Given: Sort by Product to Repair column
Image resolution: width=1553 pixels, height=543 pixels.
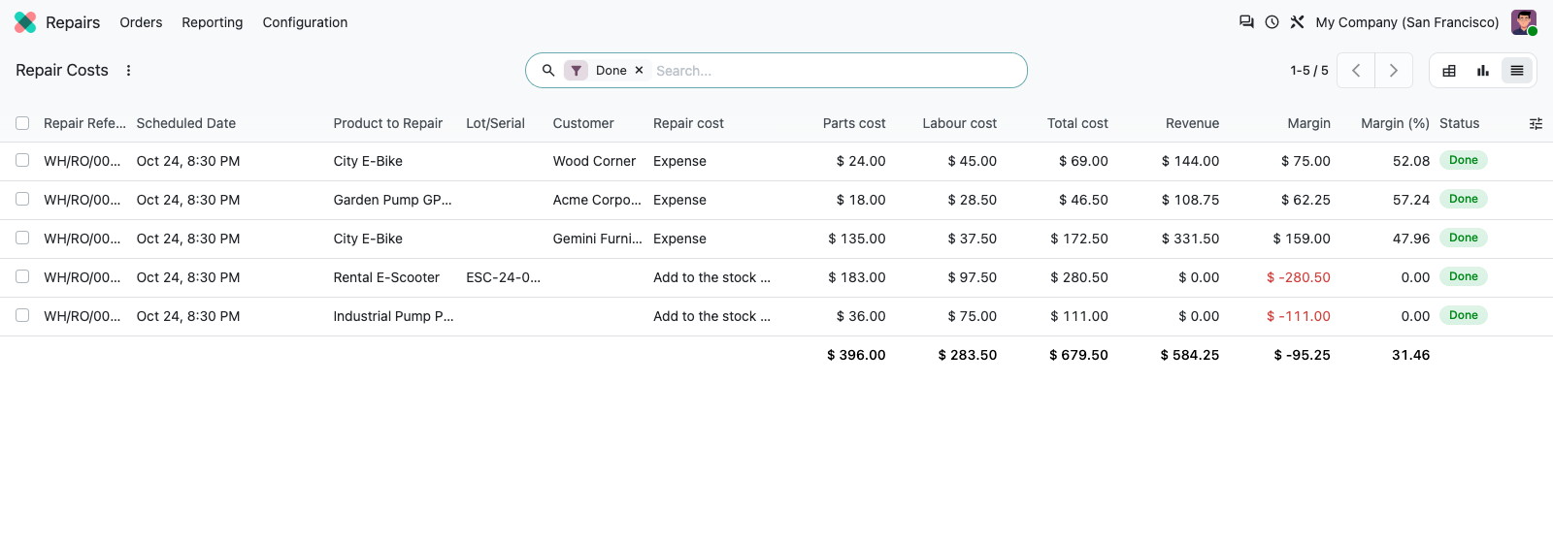Looking at the screenshot, I should click(388, 123).
